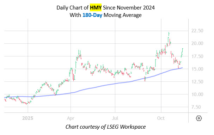Click the Daily Chart title line
Screen dimensions: 214x135
coord(106,8)
